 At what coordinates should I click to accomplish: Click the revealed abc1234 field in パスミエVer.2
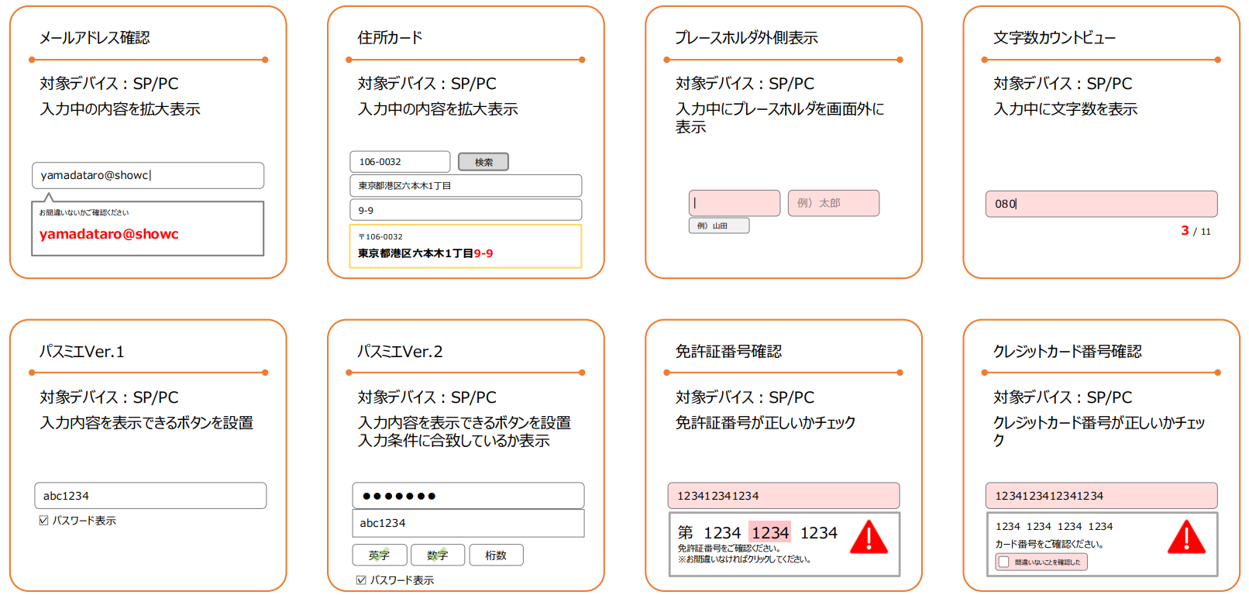tap(468, 523)
